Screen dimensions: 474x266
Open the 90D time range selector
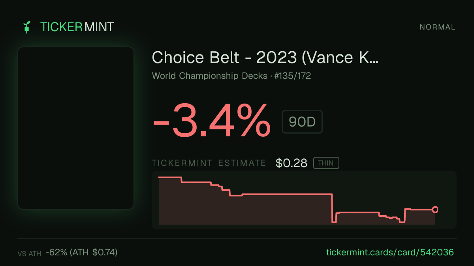[x=302, y=122]
